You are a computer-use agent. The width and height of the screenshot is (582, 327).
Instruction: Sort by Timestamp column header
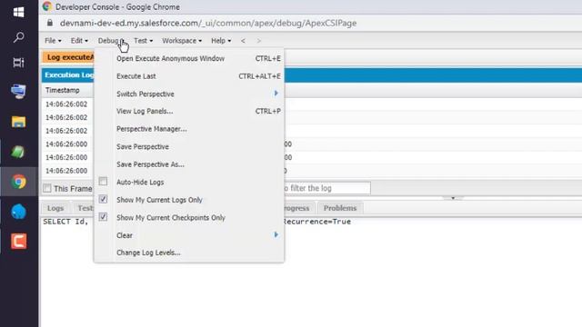(x=63, y=90)
